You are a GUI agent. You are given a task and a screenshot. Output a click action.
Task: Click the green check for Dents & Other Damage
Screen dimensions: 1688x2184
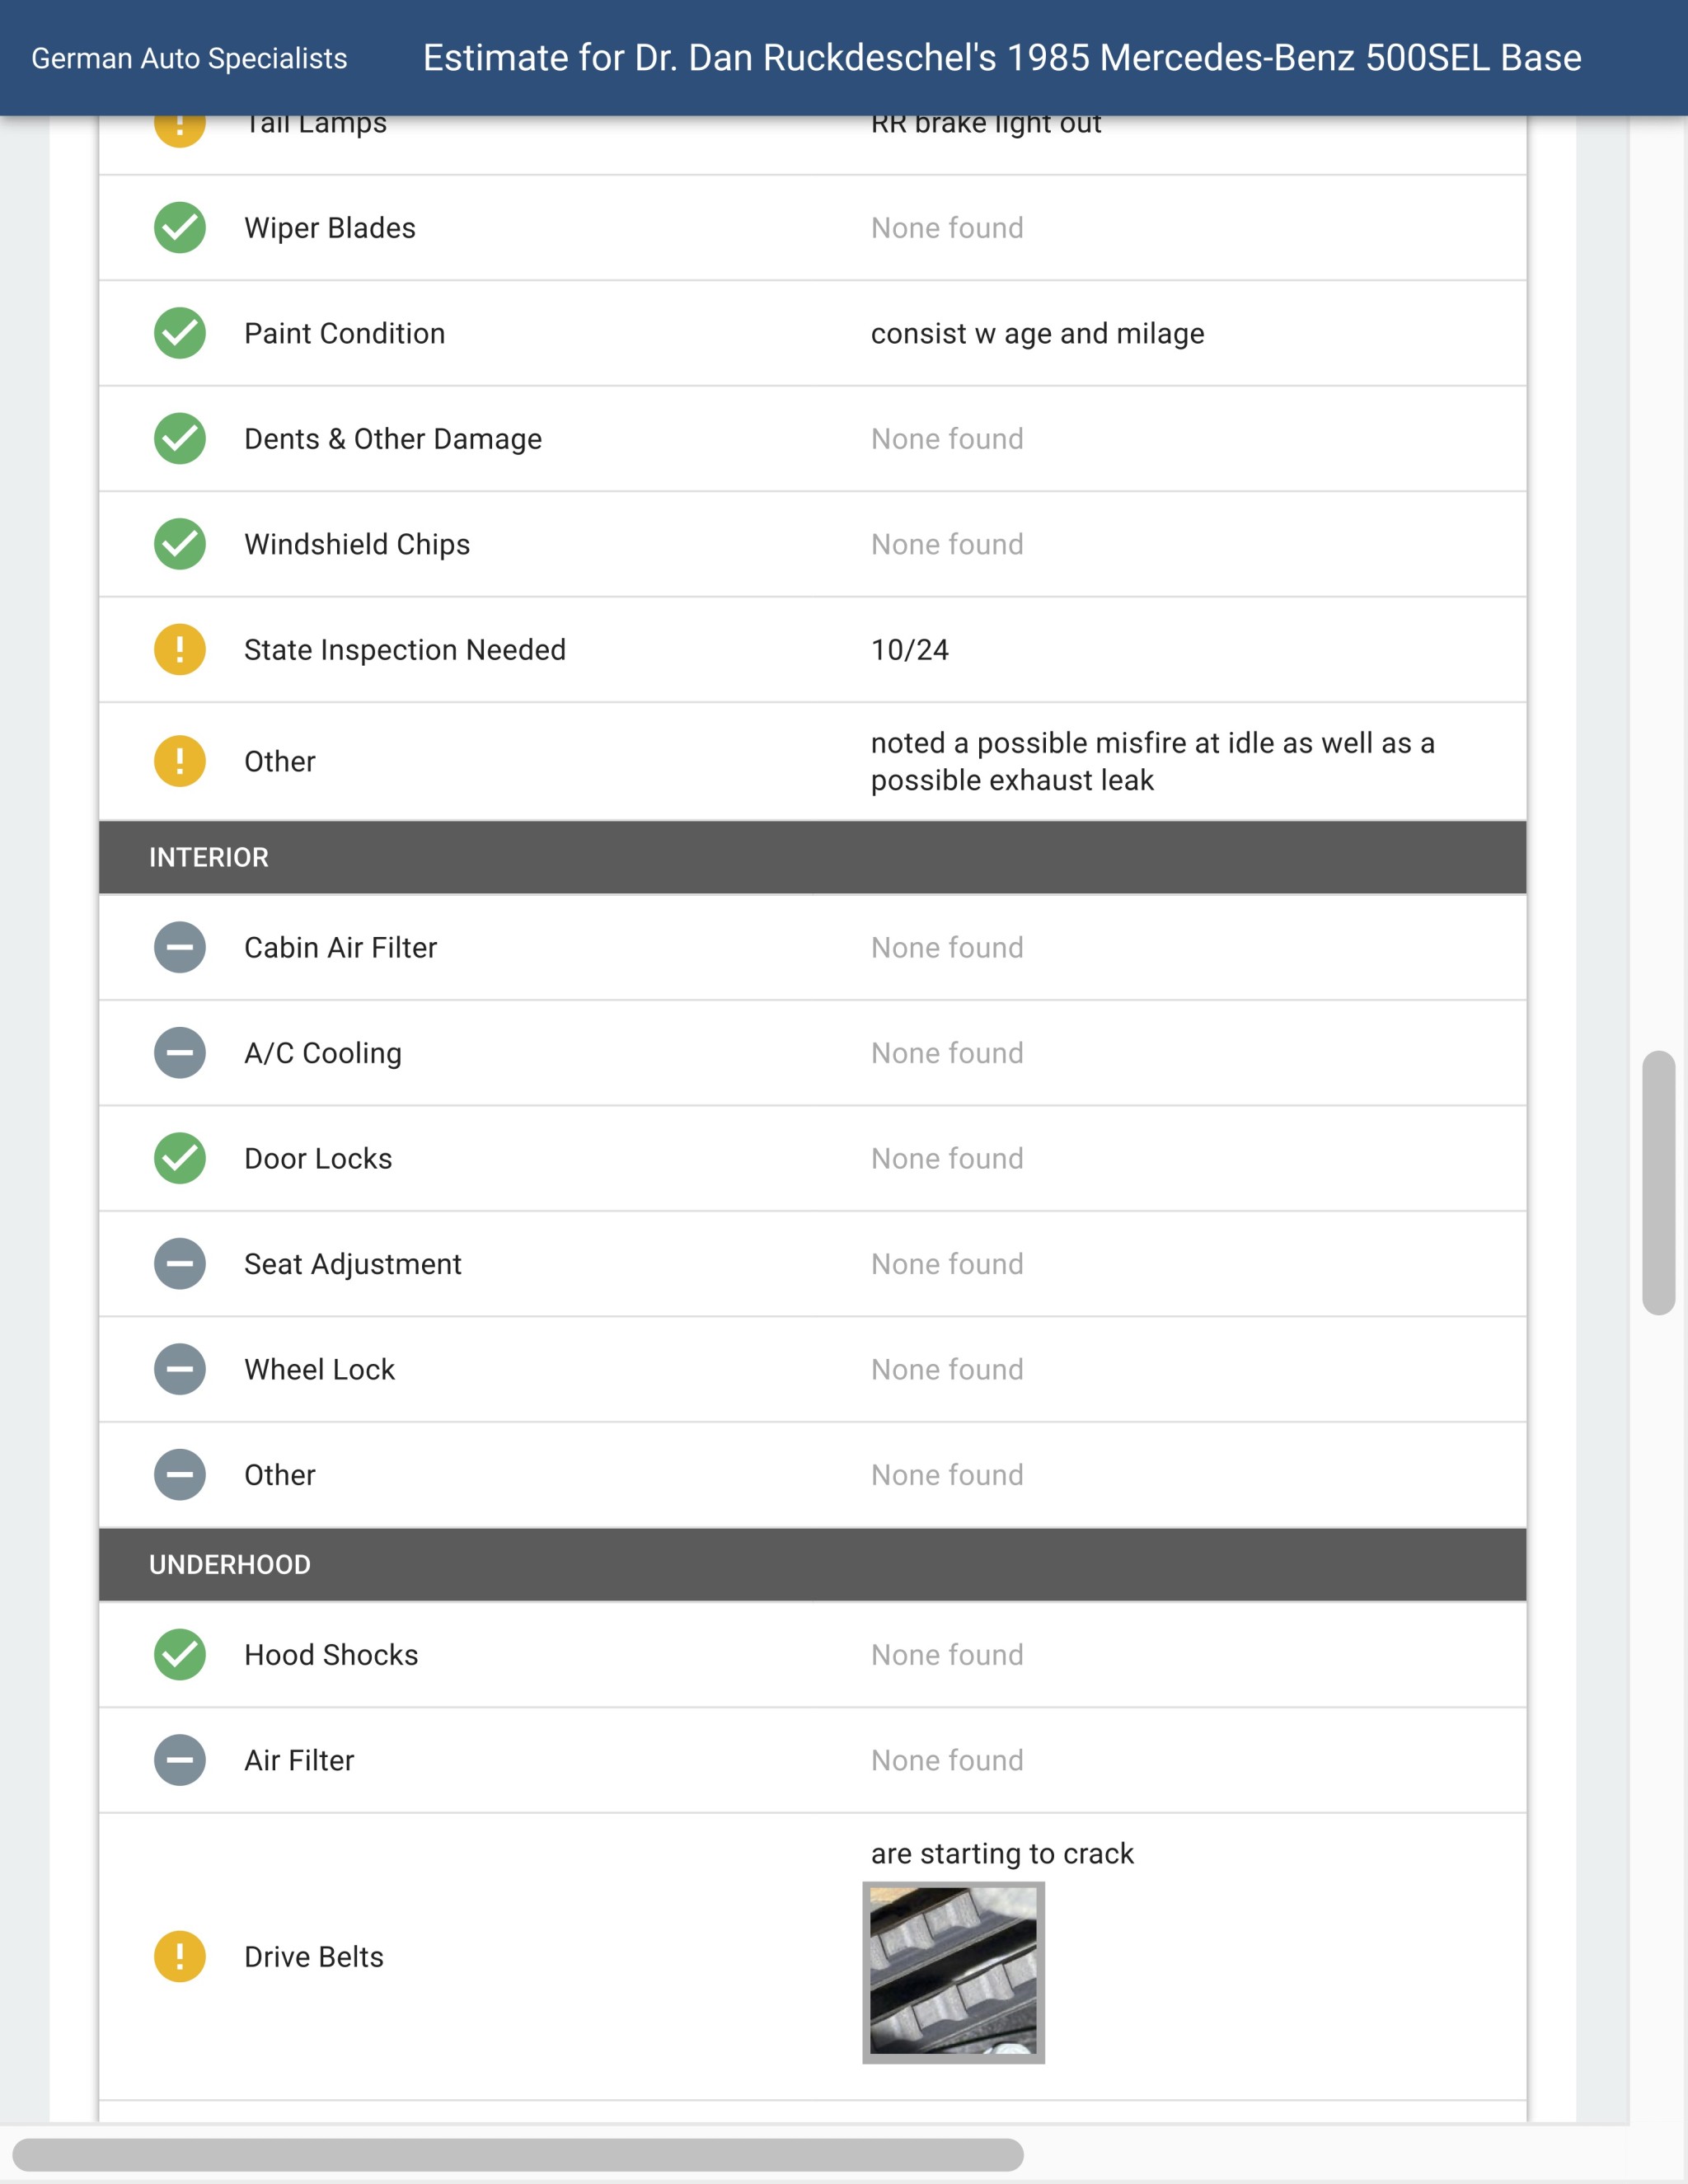coord(180,439)
